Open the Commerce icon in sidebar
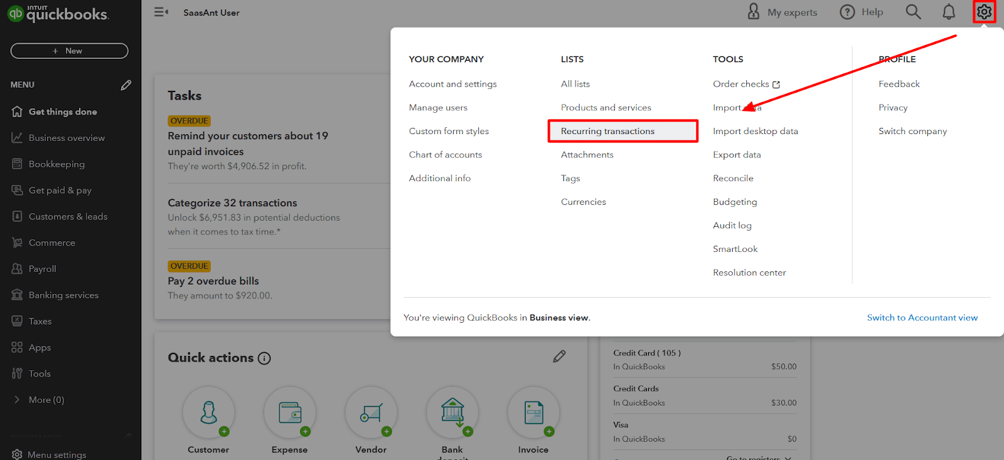Image resolution: width=1004 pixels, height=460 pixels. click(17, 243)
